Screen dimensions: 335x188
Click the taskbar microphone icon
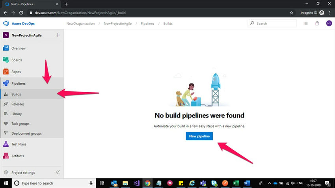tap(91, 183)
